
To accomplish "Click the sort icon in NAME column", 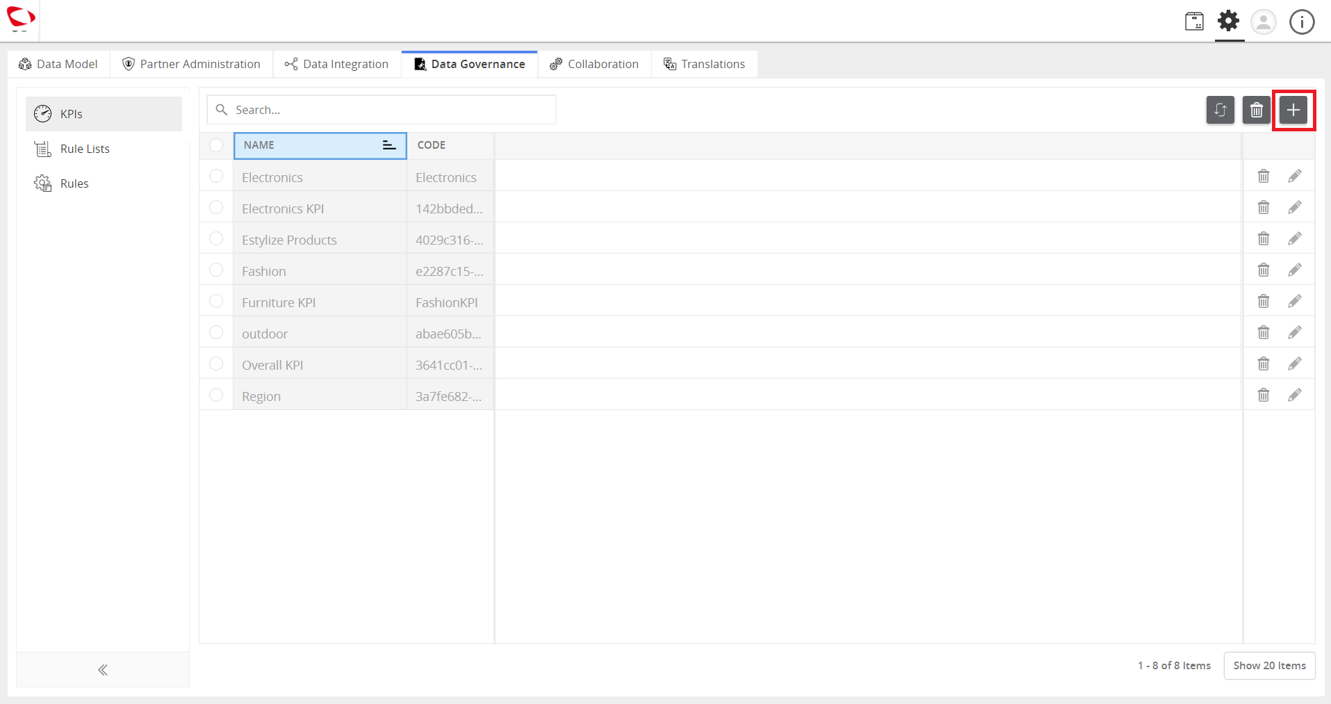I will [x=389, y=145].
